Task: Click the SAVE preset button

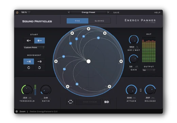Action: (x=116, y=13)
